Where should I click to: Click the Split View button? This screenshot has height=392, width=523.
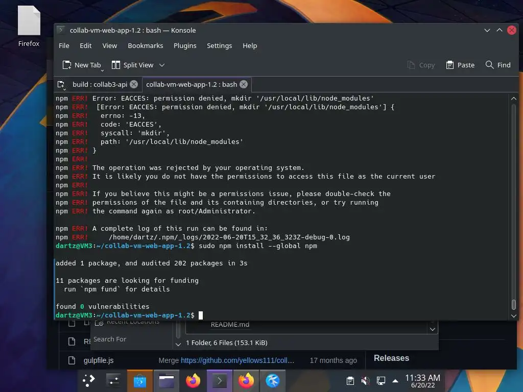click(x=132, y=65)
